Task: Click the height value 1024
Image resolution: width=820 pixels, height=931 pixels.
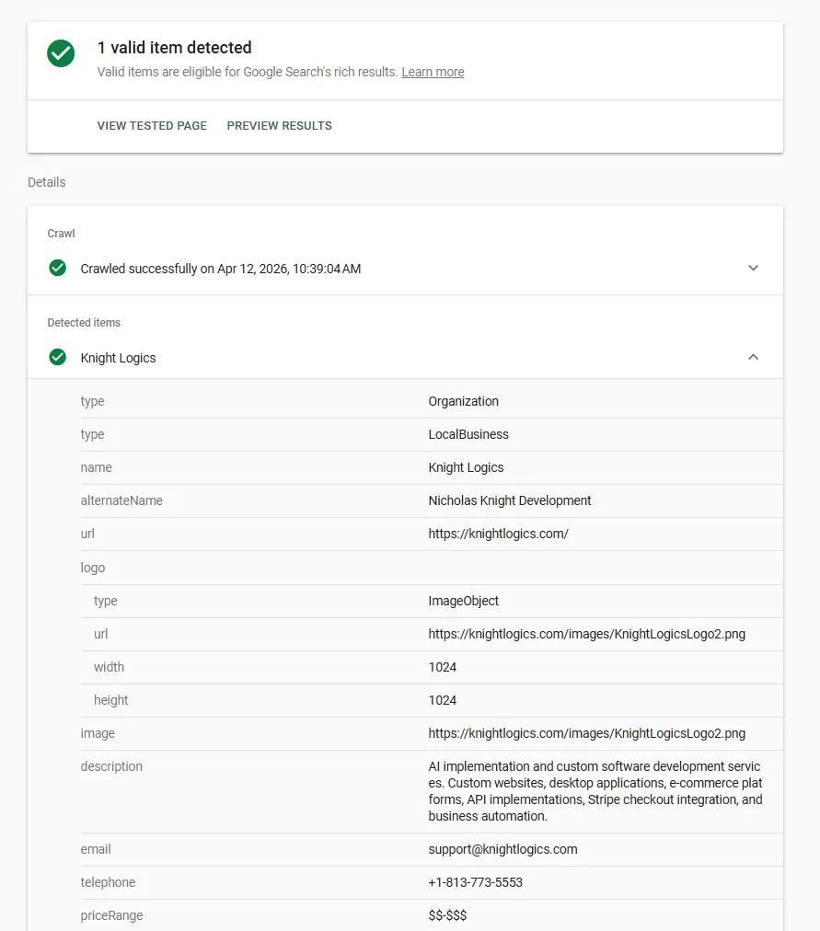Action: 443,701
